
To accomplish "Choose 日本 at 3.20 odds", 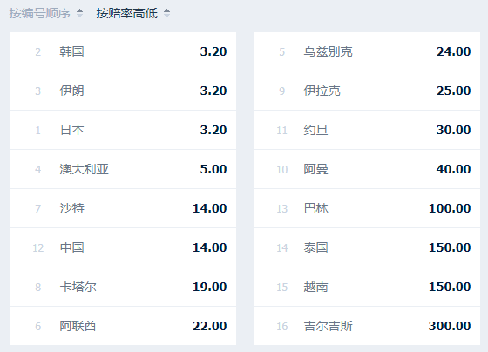I will 123,130.
